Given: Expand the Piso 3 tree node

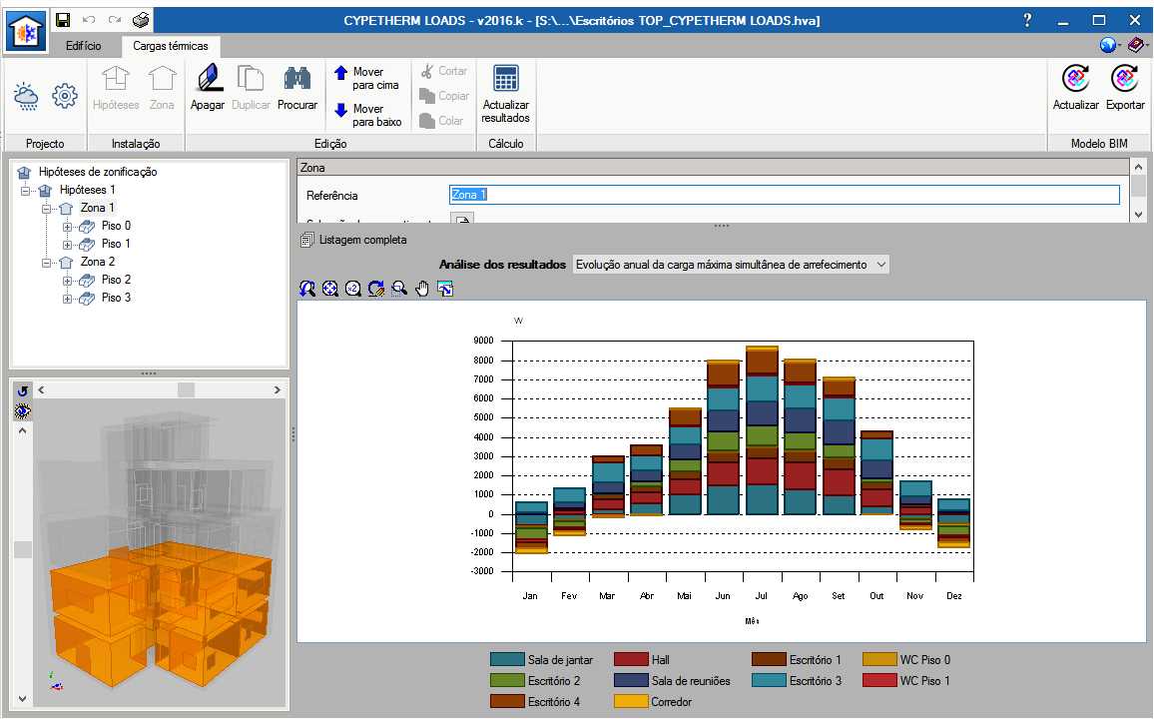Looking at the screenshot, I should click(67, 299).
